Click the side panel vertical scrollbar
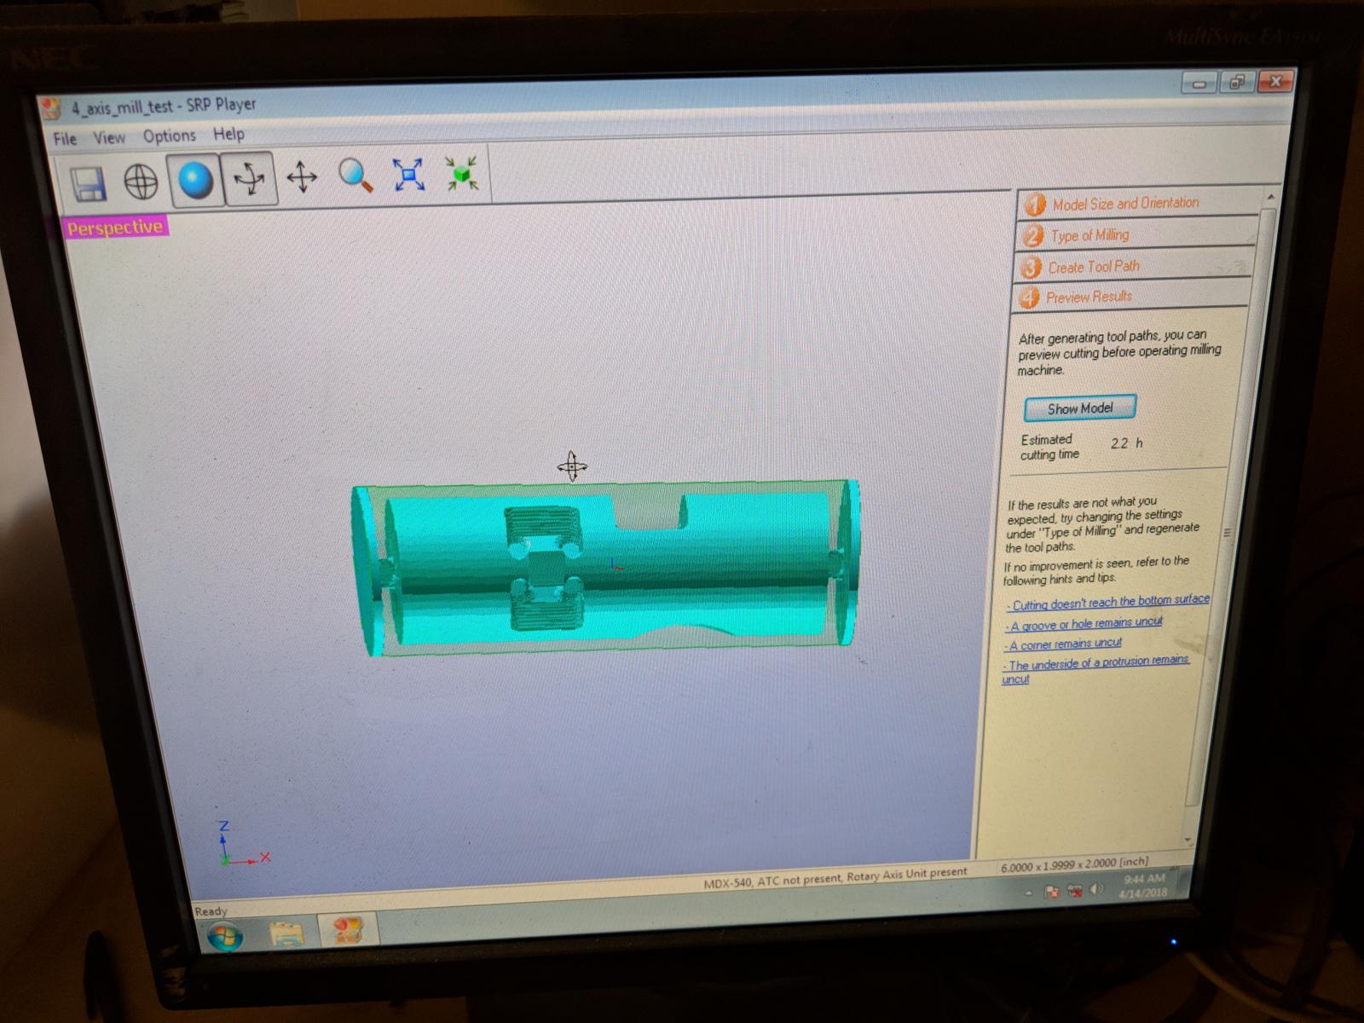The width and height of the screenshot is (1364, 1023). tap(1228, 533)
